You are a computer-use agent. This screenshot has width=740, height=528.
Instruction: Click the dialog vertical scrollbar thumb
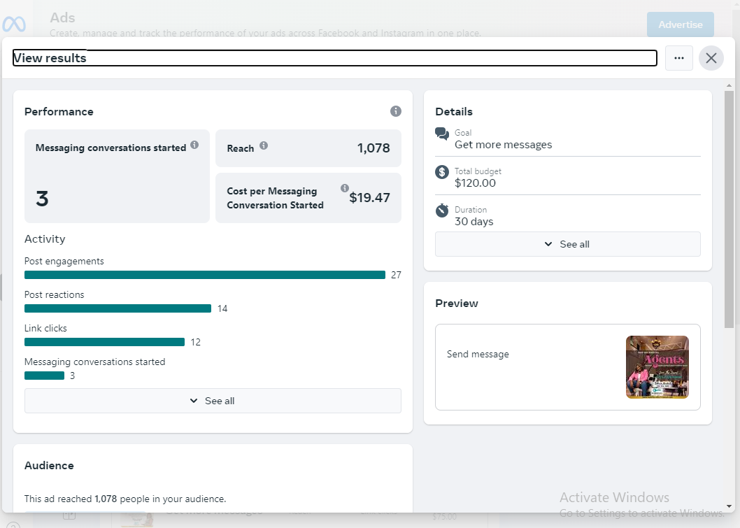pyautogui.click(x=729, y=209)
